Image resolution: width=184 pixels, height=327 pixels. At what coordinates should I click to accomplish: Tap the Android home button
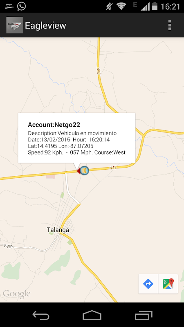click(92, 315)
